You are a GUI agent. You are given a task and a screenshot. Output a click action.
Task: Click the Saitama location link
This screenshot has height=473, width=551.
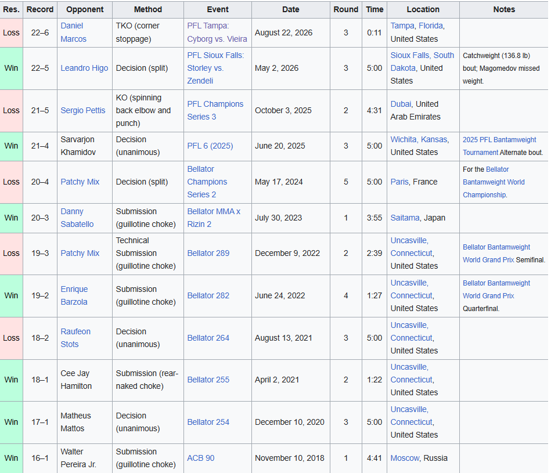pos(405,218)
